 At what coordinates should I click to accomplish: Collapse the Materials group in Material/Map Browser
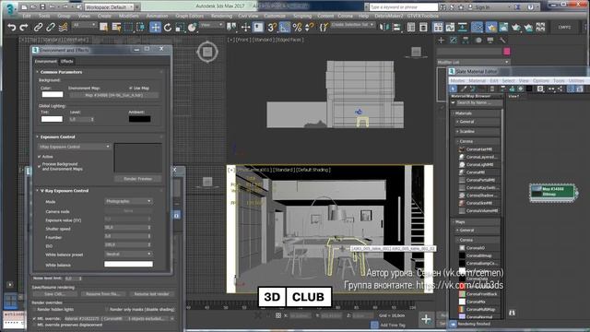(463, 113)
